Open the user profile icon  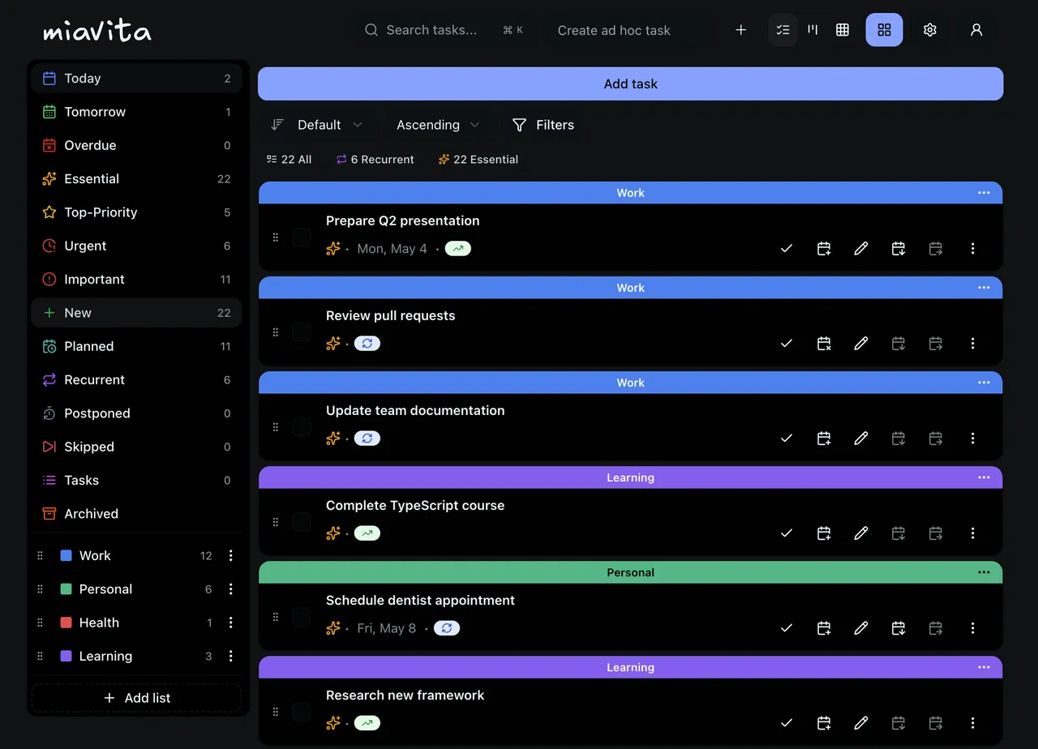coord(976,30)
